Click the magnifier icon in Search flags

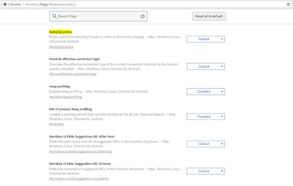tap(54, 16)
